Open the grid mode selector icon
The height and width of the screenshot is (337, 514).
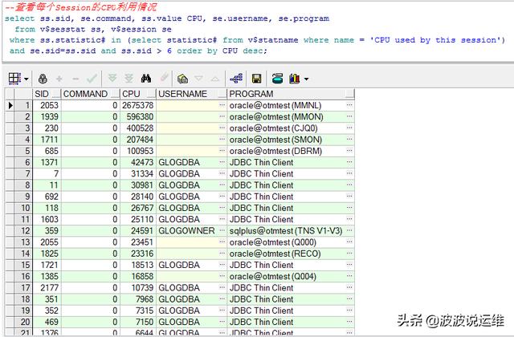pyautogui.click(x=14, y=79)
